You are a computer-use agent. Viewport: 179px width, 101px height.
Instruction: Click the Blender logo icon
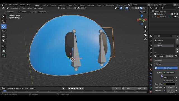point(2,5)
